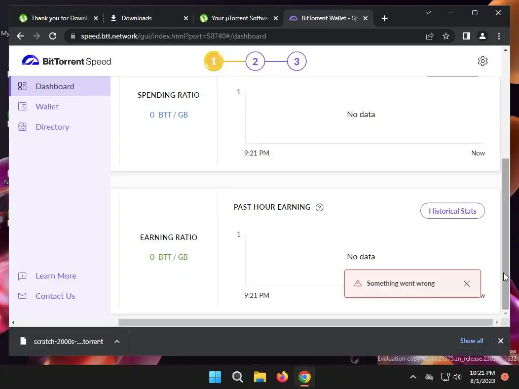Open File Explorer from the taskbar
This screenshot has width=519, height=389.
[260, 377]
